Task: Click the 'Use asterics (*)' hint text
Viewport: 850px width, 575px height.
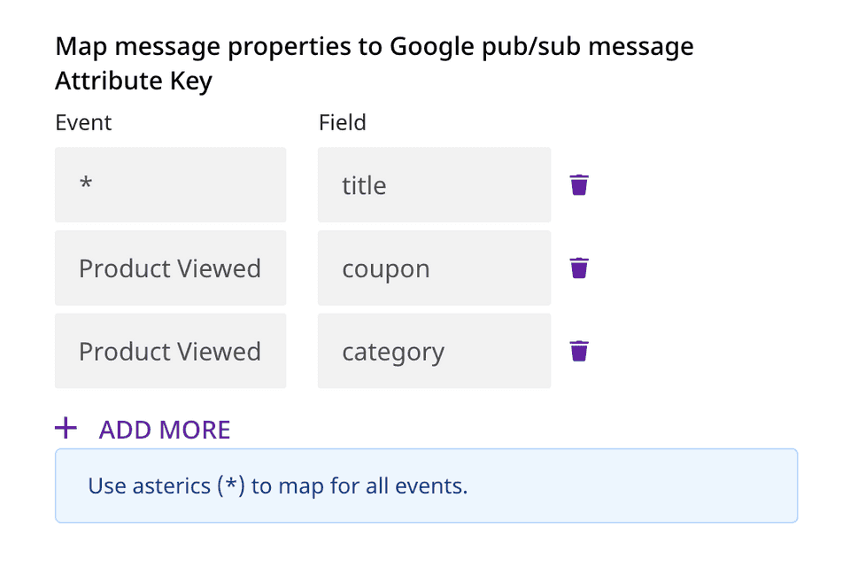Action: click(x=278, y=486)
